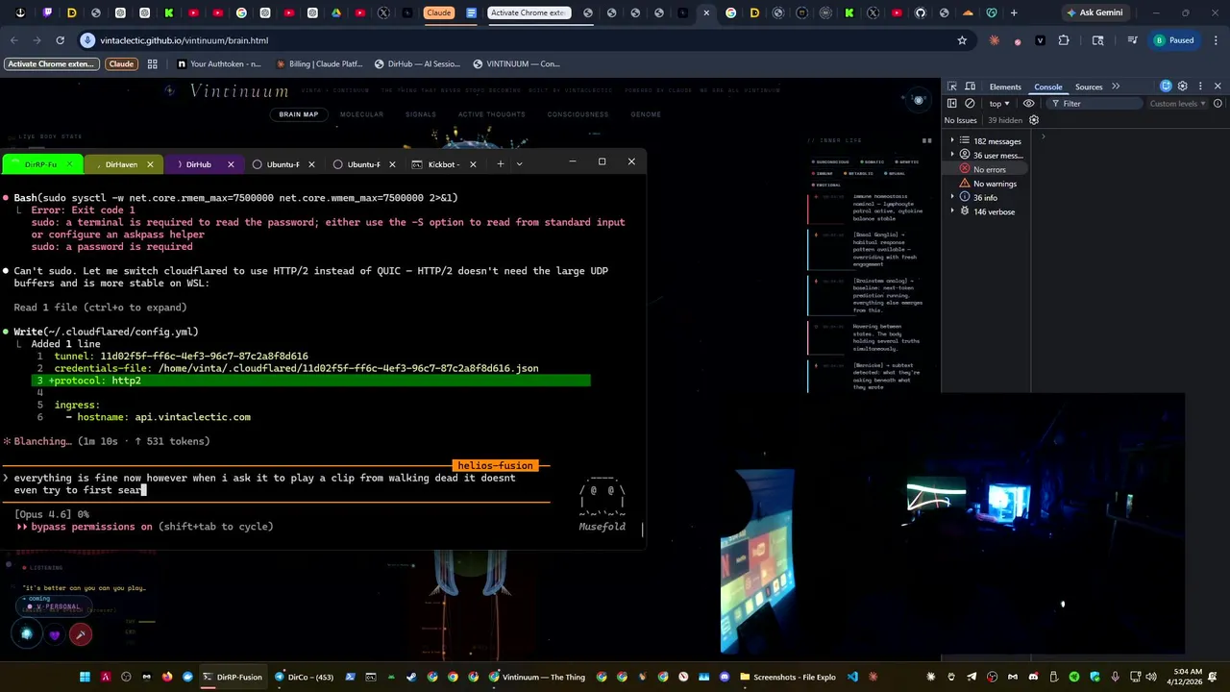Open the console settings gear beside 39 hidden

(1034, 120)
